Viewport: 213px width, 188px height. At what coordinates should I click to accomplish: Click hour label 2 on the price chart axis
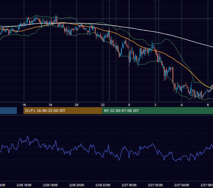coord(155,105)
